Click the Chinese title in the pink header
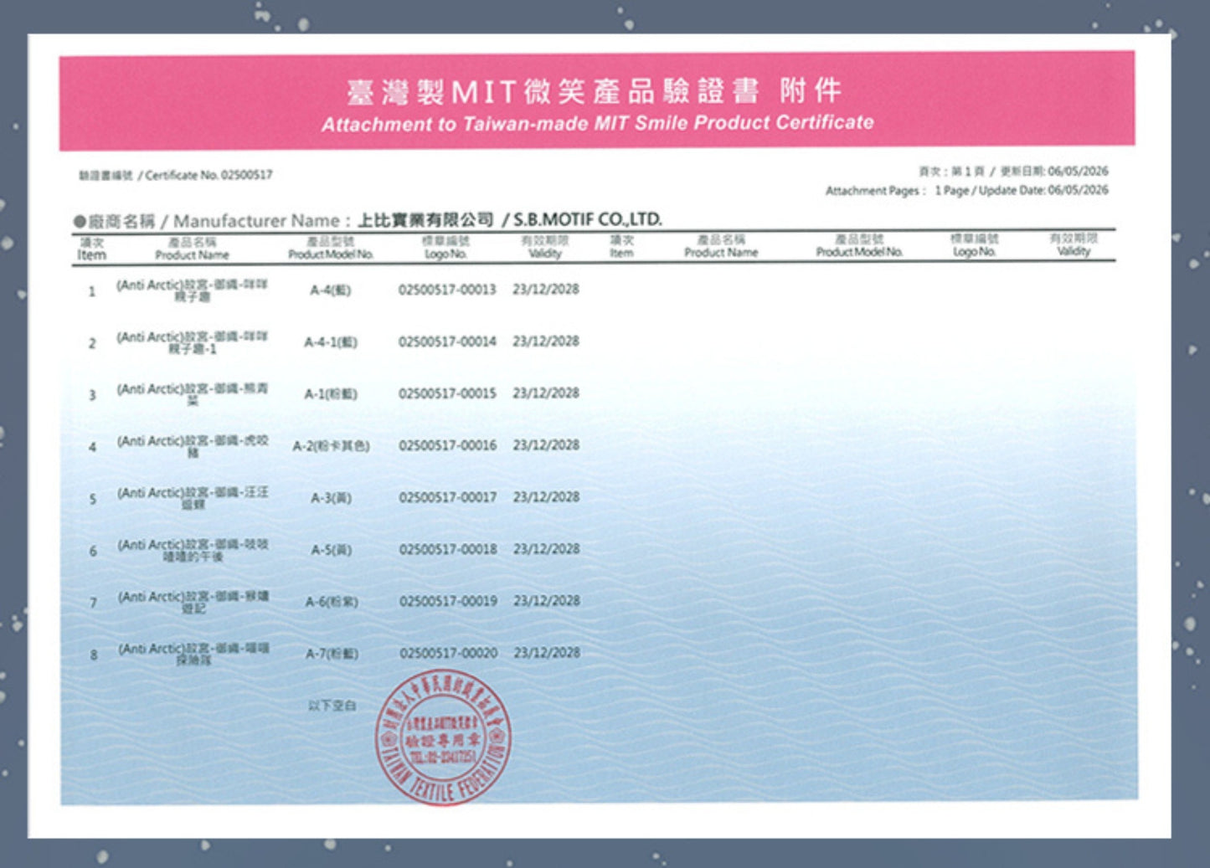 pyautogui.click(x=595, y=90)
